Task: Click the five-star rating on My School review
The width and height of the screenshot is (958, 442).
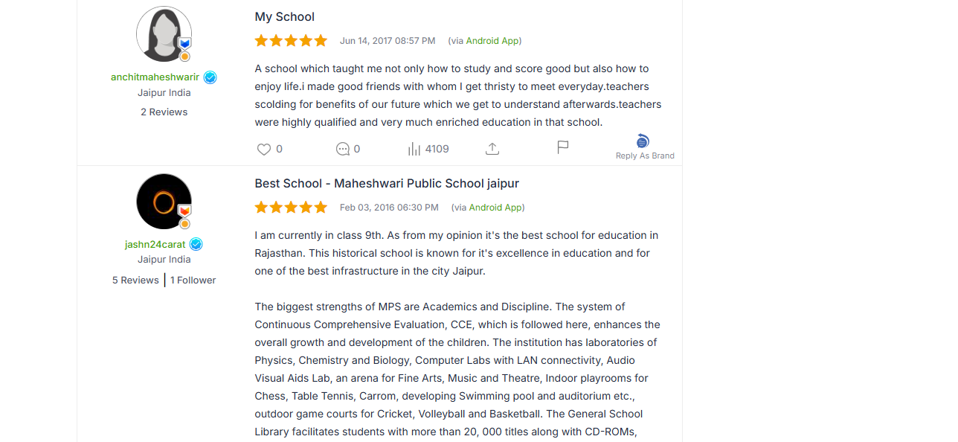Action: click(291, 40)
